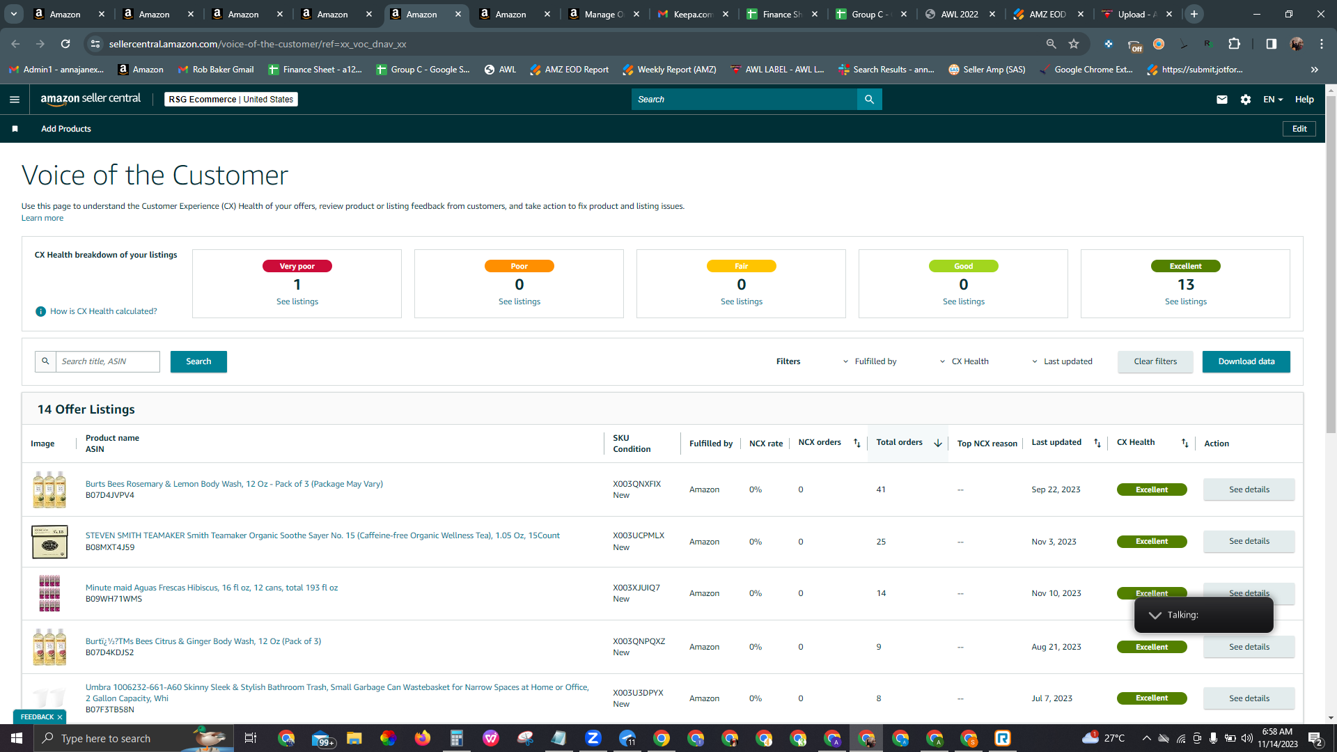Open the Learn more link
This screenshot has height=752, width=1337.
pyautogui.click(x=42, y=218)
